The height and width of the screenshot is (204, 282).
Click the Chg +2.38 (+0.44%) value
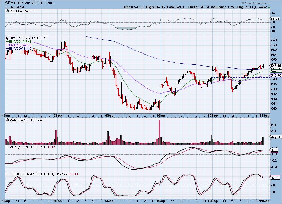(252, 7)
